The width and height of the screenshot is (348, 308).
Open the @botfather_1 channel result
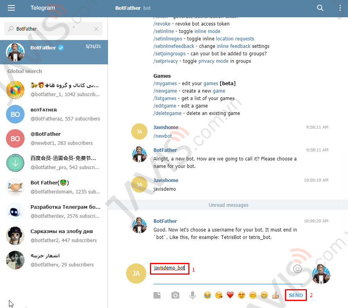click(54, 90)
